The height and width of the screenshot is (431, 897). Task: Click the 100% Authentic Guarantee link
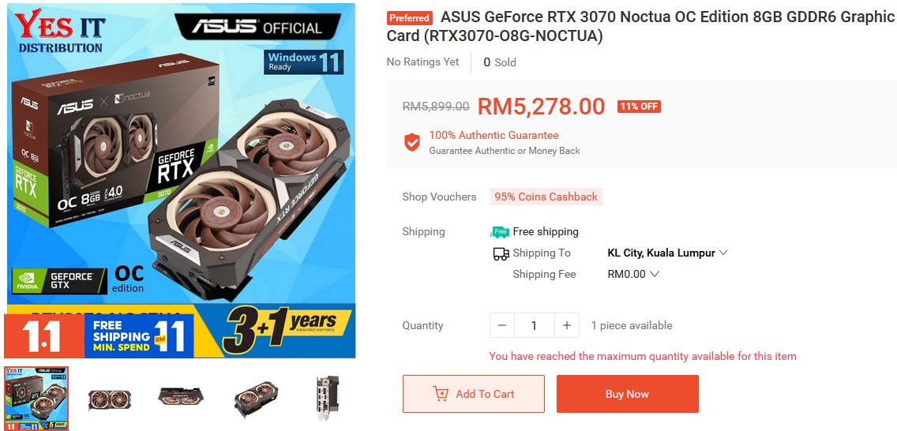click(x=494, y=136)
